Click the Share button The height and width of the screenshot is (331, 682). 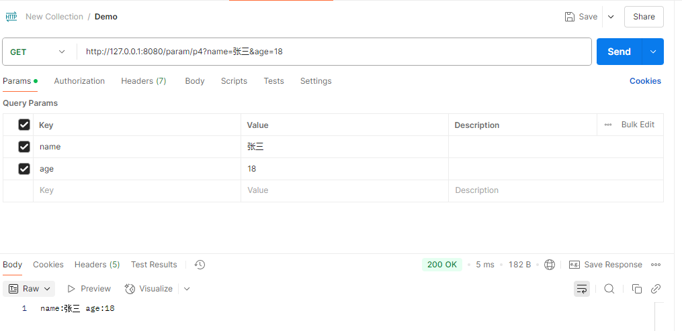(x=643, y=17)
